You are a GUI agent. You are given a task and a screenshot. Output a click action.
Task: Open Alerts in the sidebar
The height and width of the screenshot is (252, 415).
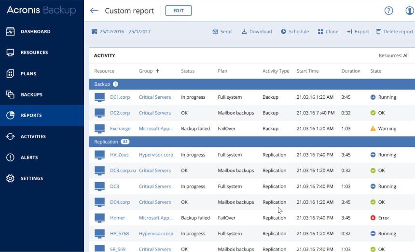click(x=29, y=158)
